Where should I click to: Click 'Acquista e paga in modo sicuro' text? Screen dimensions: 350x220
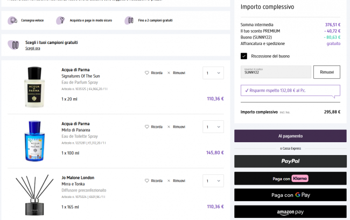click(91, 20)
